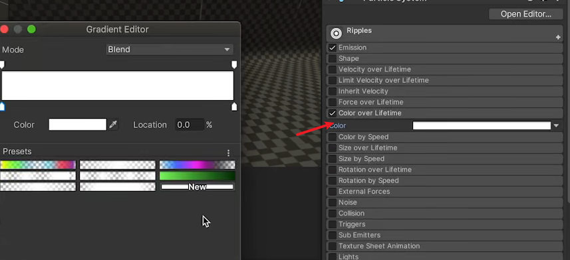Apply the third-row left white preset

click(x=38, y=187)
